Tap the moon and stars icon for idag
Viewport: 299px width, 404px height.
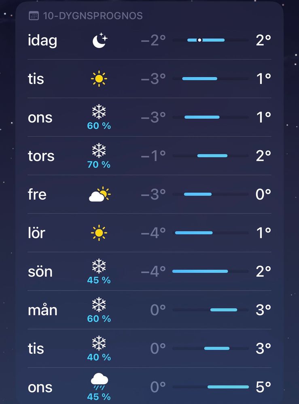pos(100,40)
